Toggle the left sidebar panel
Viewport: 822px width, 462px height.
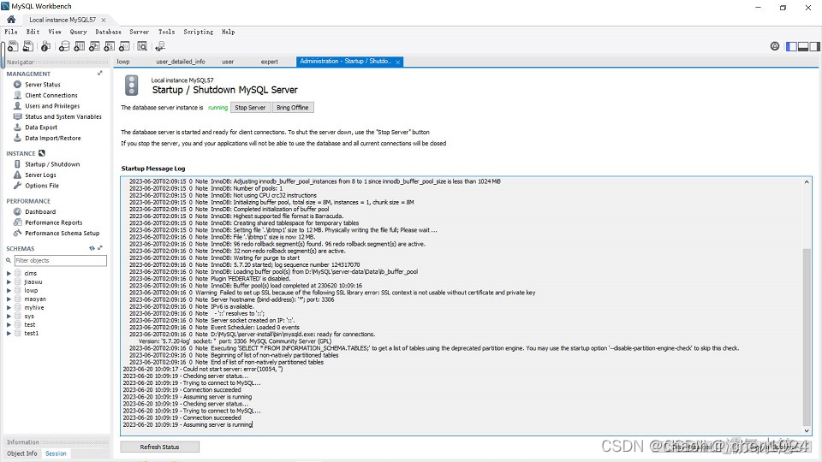(x=791, y=46)
